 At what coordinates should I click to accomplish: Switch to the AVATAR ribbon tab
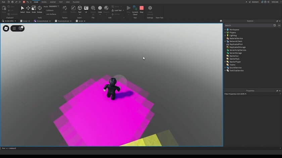tap(53, 2)
